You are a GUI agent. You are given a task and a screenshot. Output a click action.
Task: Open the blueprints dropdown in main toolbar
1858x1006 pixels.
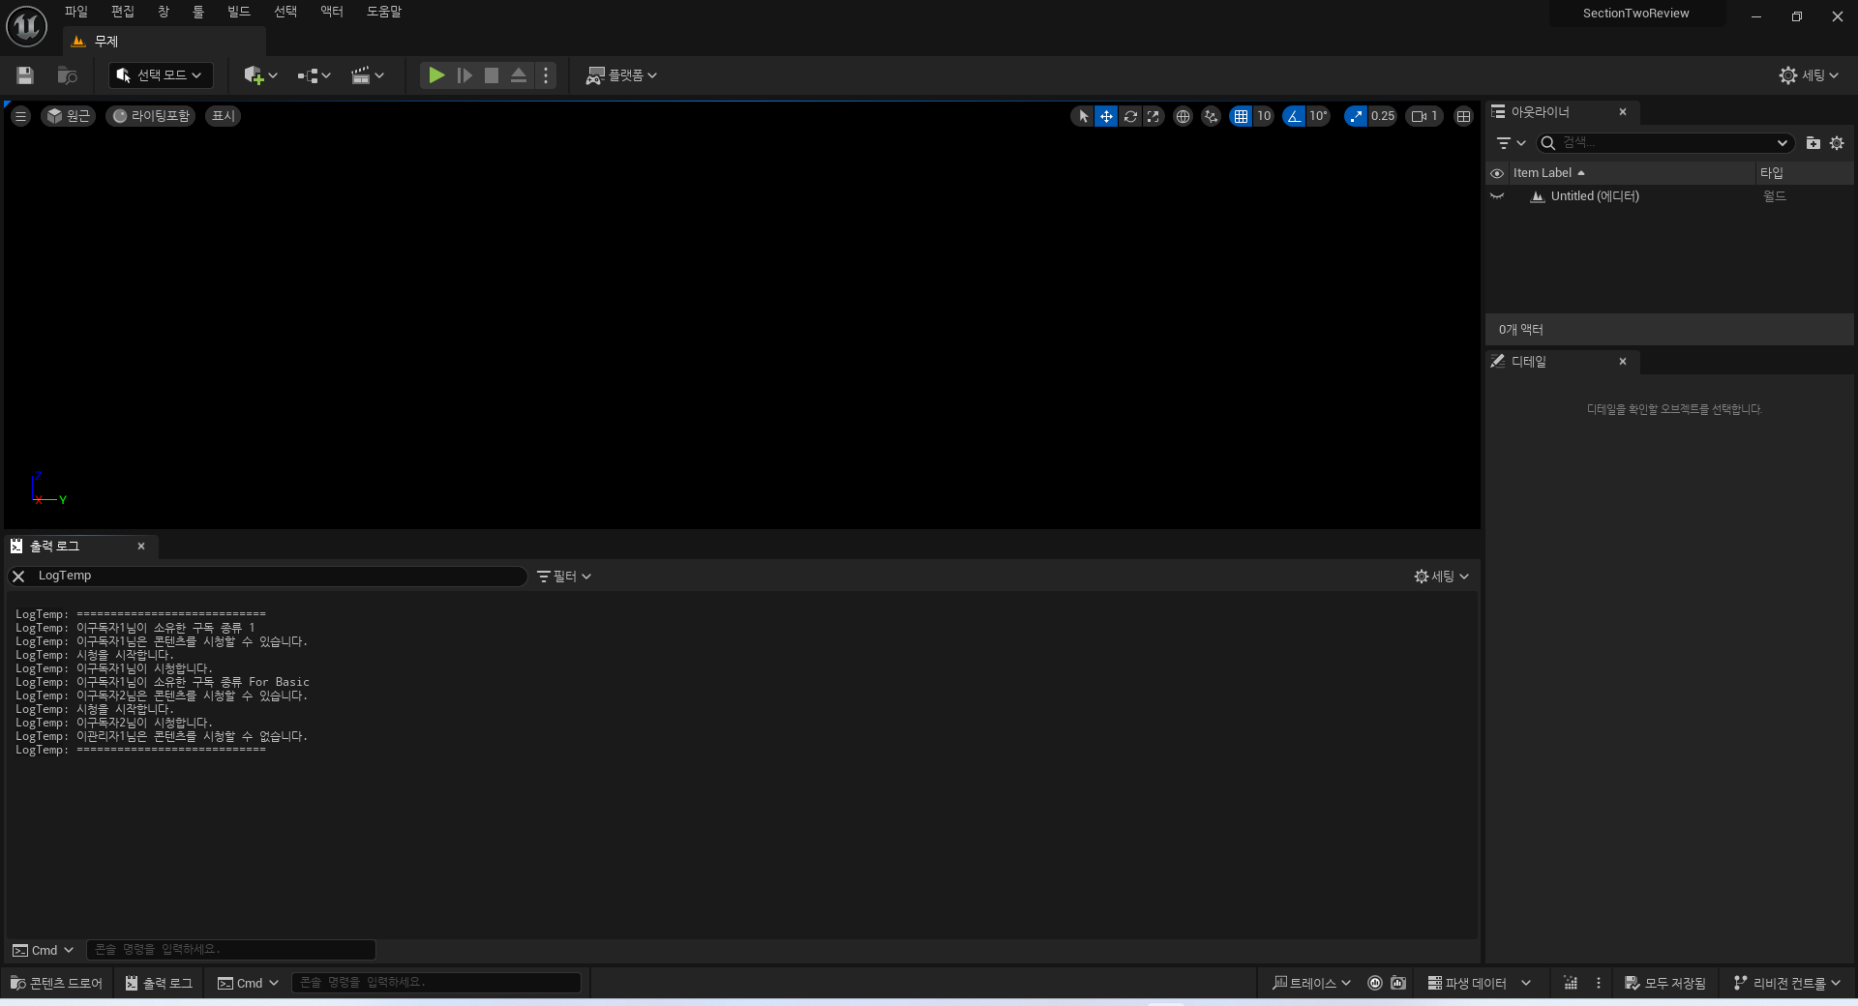pyautogui.click(x=314, y=75)
